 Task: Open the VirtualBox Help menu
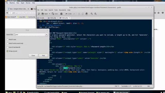coord(34,3)
